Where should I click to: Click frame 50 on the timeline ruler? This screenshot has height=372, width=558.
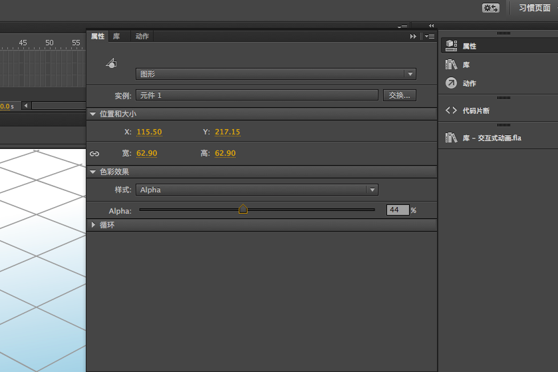(49, 43)
